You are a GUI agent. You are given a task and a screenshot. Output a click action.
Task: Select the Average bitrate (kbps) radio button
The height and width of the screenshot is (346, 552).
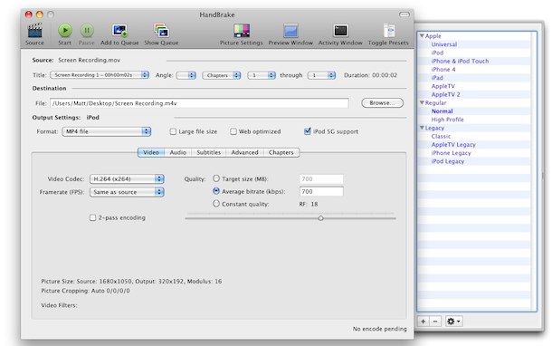[x=216, y=191]
